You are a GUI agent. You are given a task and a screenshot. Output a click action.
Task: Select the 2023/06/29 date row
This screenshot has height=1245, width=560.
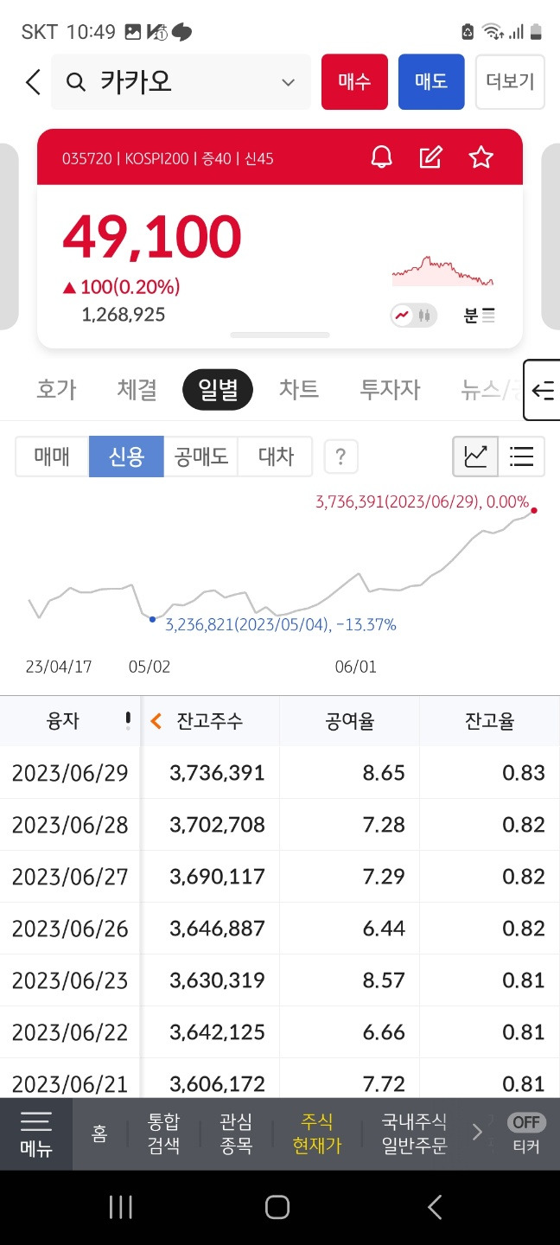(x=70, y=773)
